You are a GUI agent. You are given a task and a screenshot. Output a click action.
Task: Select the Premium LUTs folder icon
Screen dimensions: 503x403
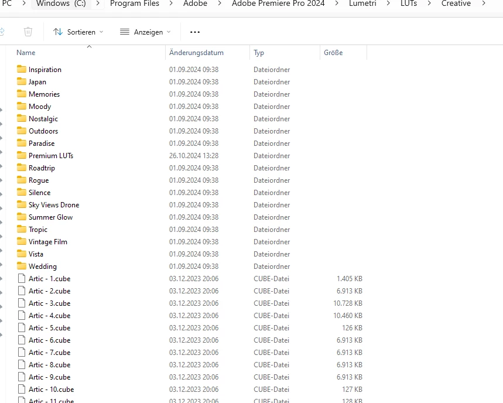(22, 155)
